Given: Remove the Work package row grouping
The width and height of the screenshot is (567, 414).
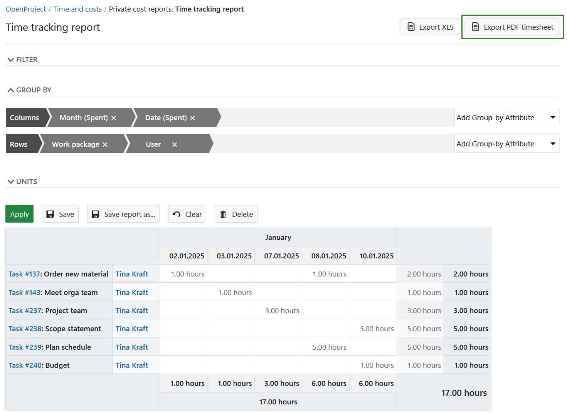Looking at the screenshot, I should click(x=105, y=144).
